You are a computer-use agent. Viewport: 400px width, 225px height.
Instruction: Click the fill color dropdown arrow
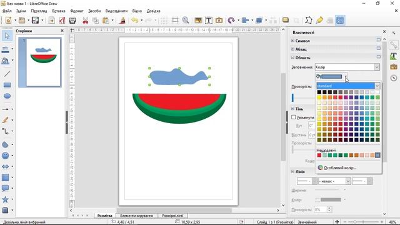tap(346, 76)
